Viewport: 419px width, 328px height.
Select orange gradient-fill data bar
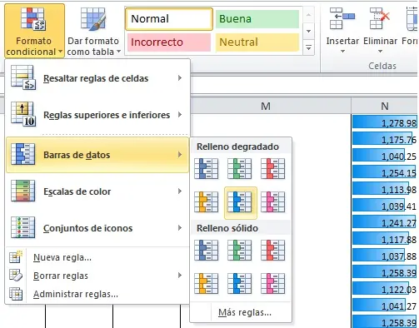207,202
